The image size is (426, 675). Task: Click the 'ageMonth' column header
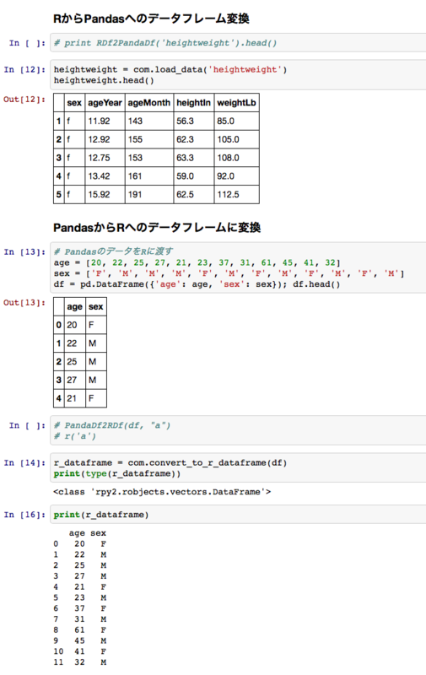[x=148, y=103]
